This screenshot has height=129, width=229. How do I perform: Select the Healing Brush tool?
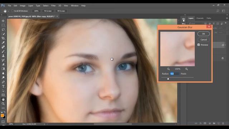tap(3, 47)
